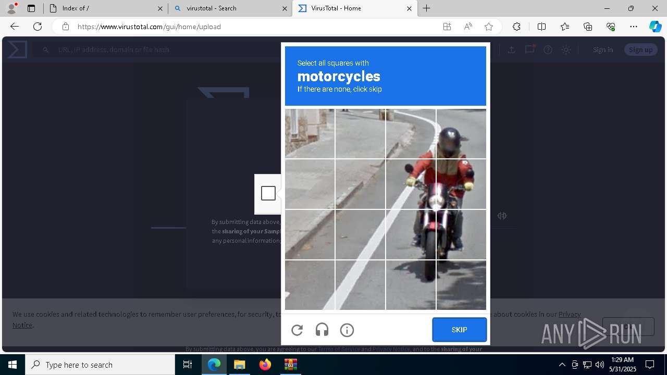This screenshot has width=667, height=375.
Task: Open the Favorites list icon
Action: pyautogui.click(x=565, y=27)
